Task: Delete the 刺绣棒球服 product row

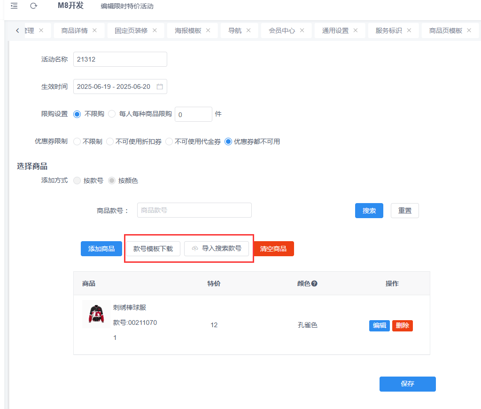Action: point(403,325)
